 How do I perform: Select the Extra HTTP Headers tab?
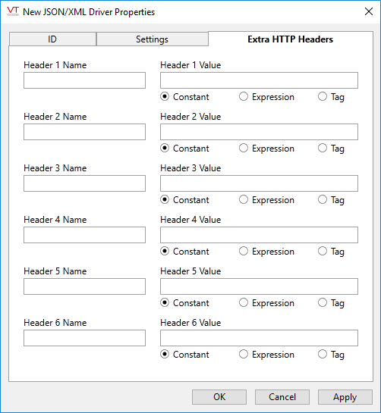(290, 39)
